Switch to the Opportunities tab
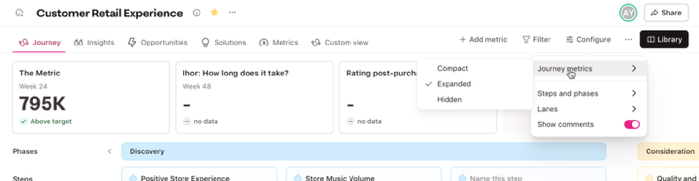 tap(158, 43)
